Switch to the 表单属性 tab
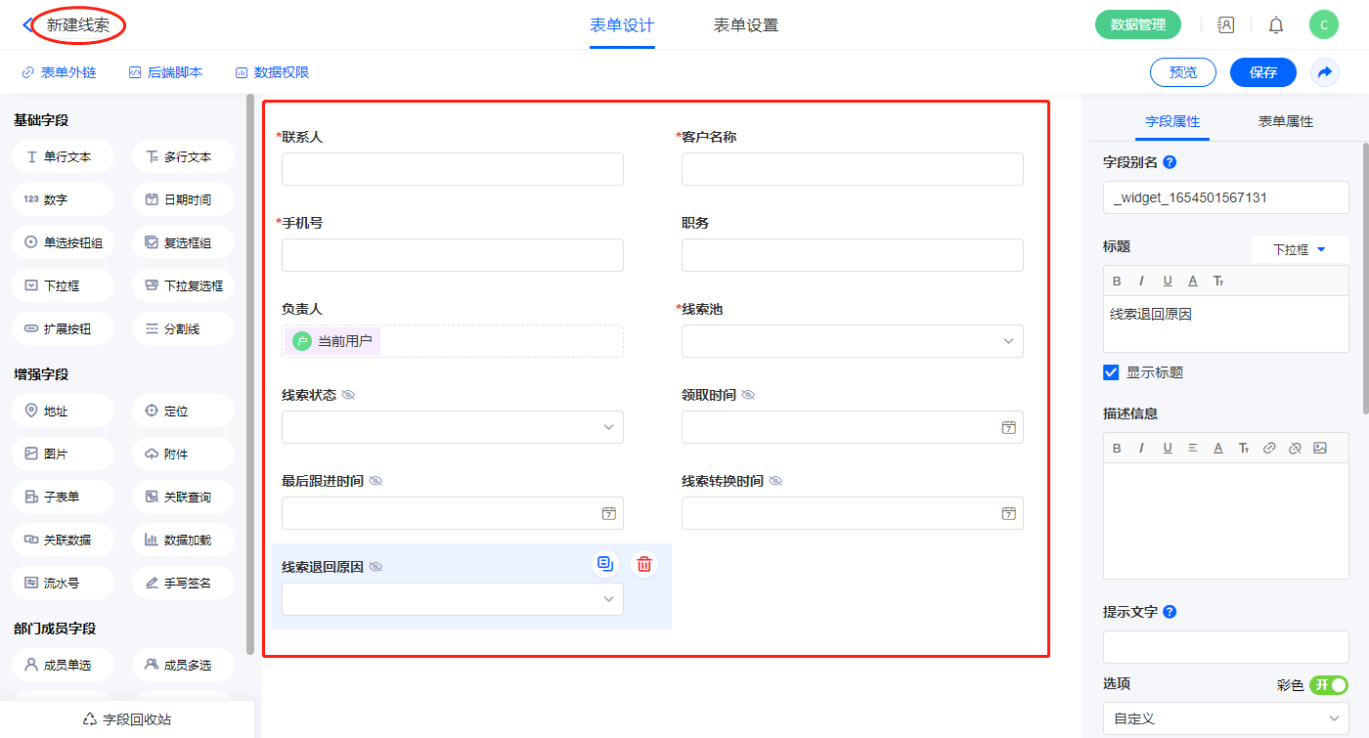The height and width of the screenshot is (738, 1369). pos(1285,121)
